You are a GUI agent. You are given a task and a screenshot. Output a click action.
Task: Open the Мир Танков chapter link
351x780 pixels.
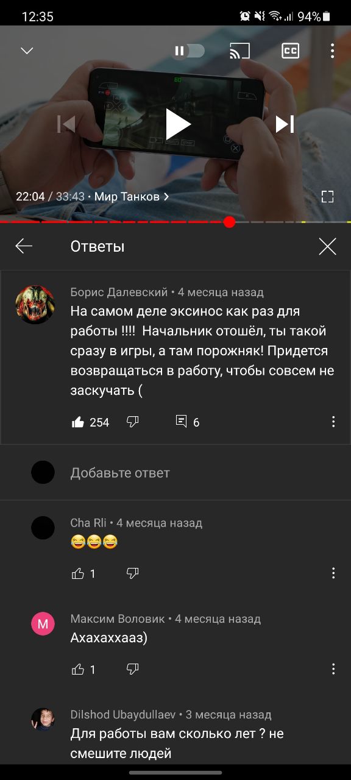tap(132, 197)
